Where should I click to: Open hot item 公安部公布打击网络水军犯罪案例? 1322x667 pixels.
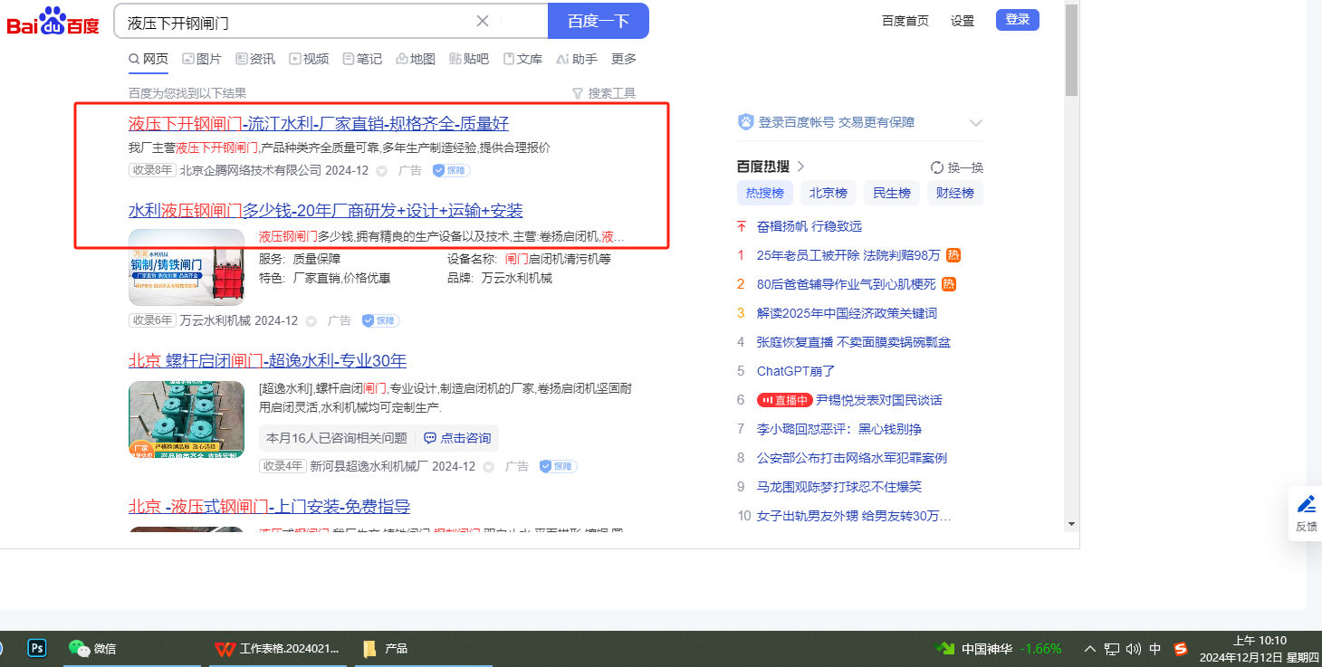coord(852,458)
